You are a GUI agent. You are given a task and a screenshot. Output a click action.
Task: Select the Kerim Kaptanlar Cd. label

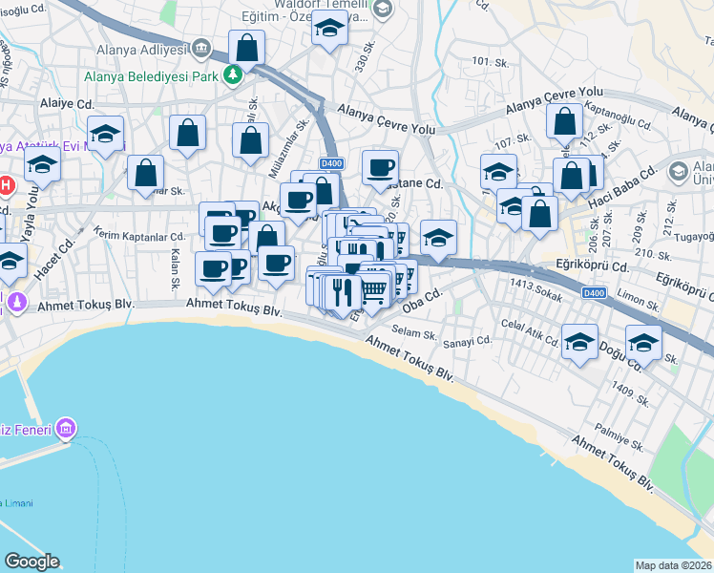pos(139,235)
